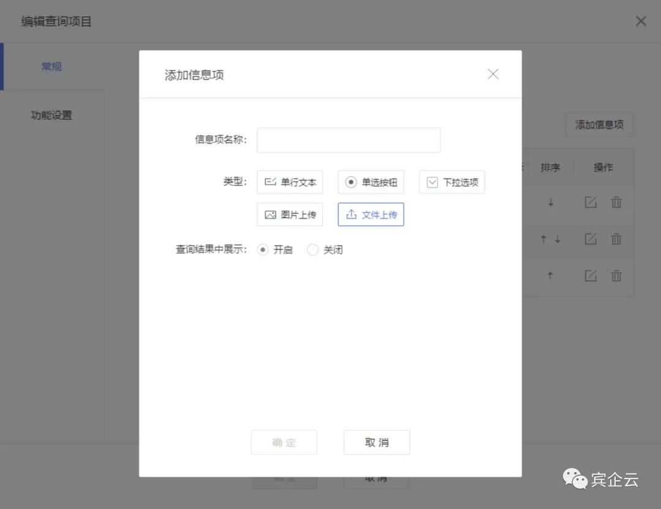
Task: Choose the 单选按钮 radio button type
Action: tap(370, 182)
